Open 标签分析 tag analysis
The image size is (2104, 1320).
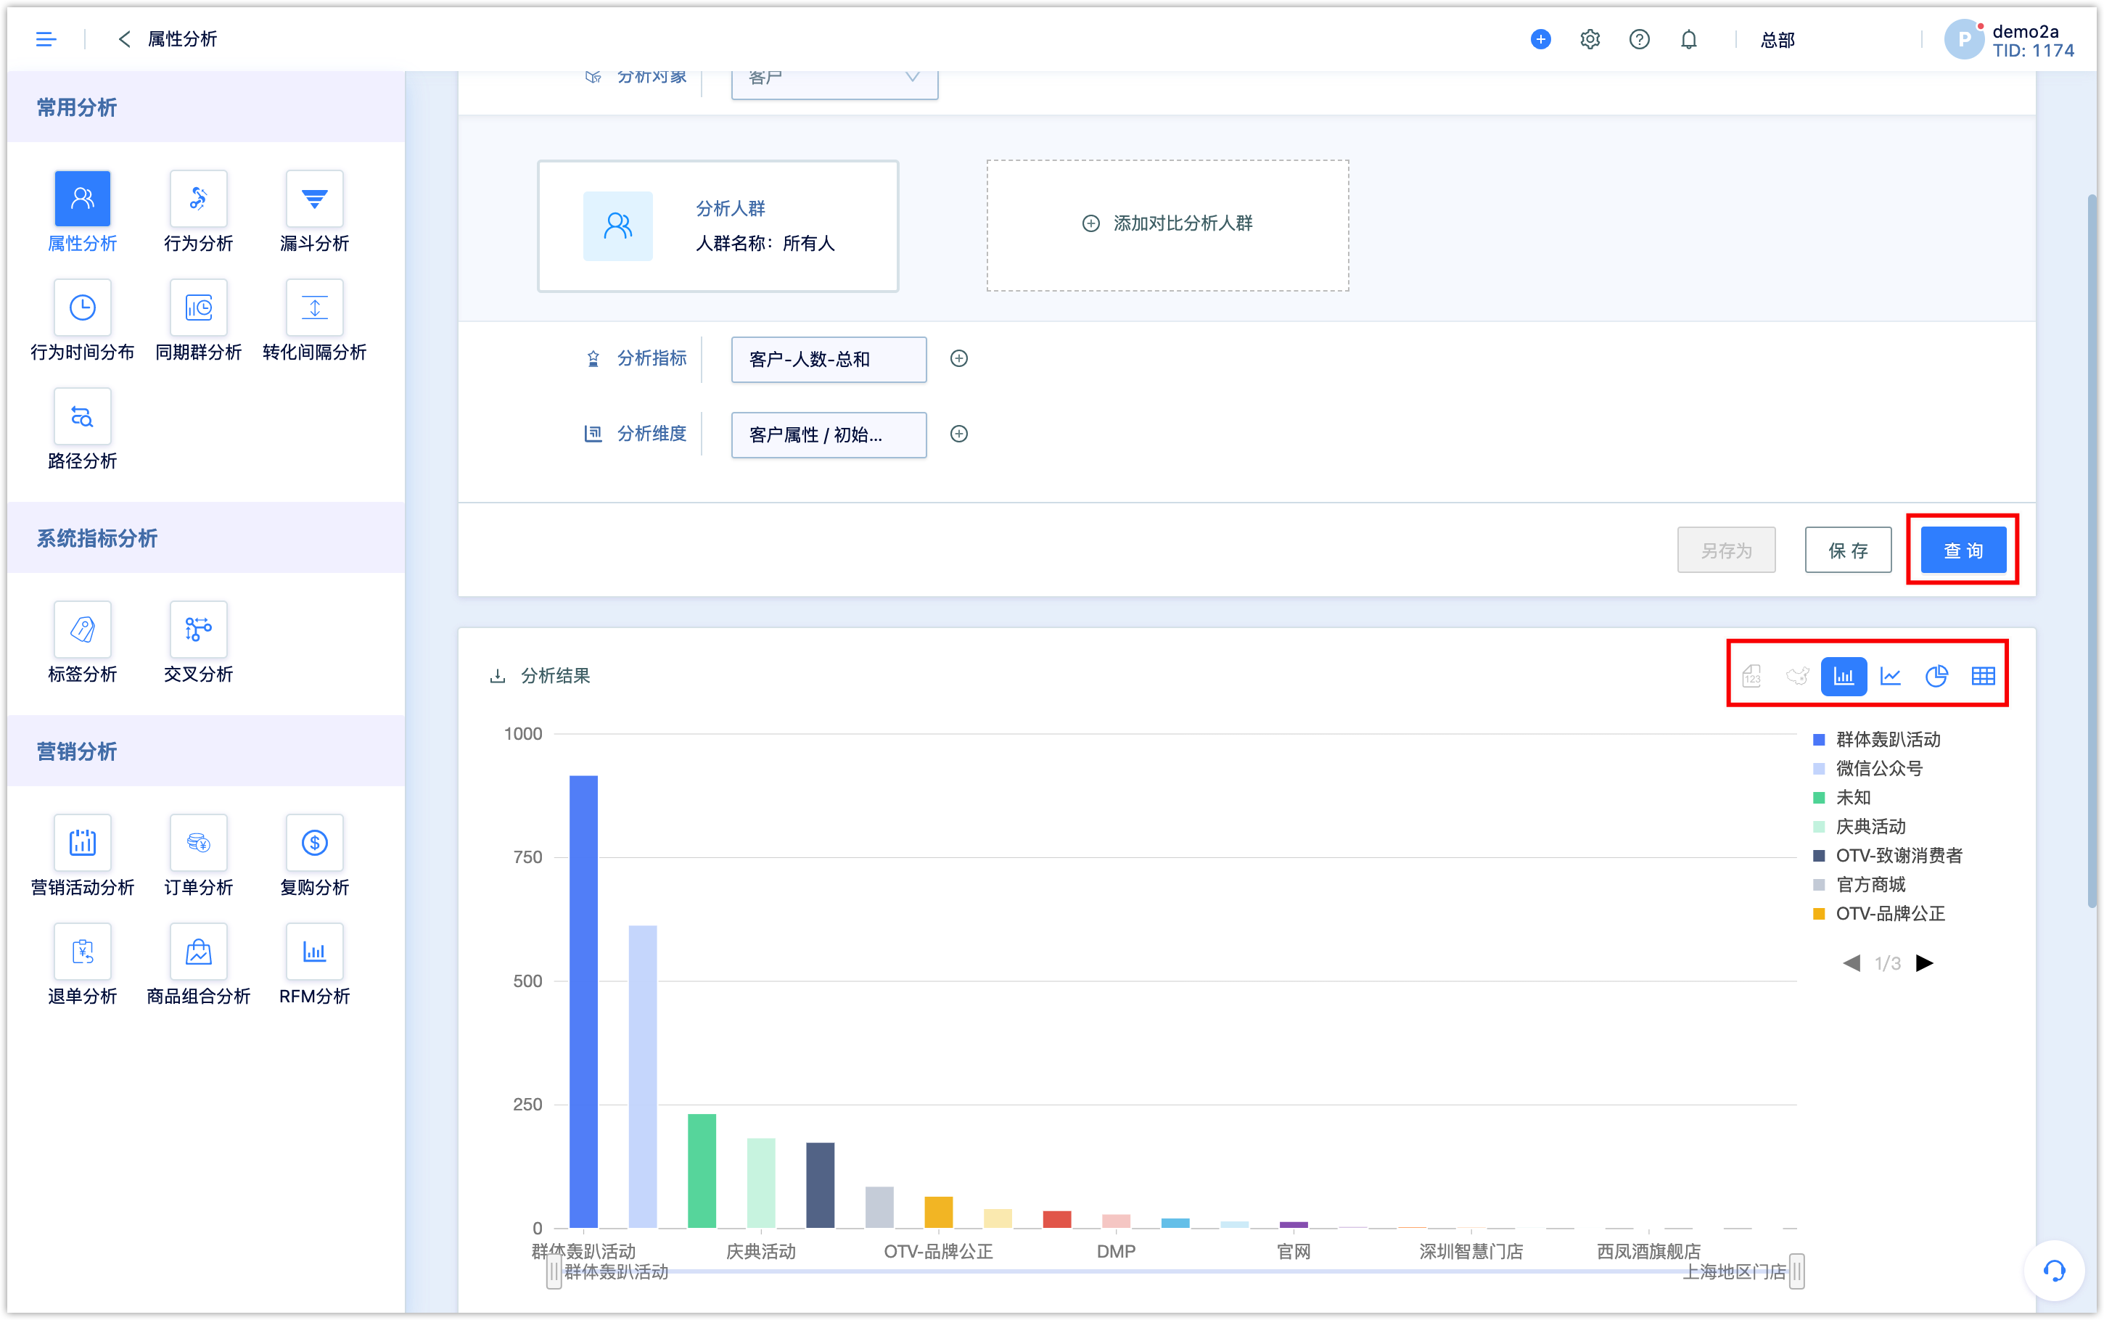coord(82,643)
